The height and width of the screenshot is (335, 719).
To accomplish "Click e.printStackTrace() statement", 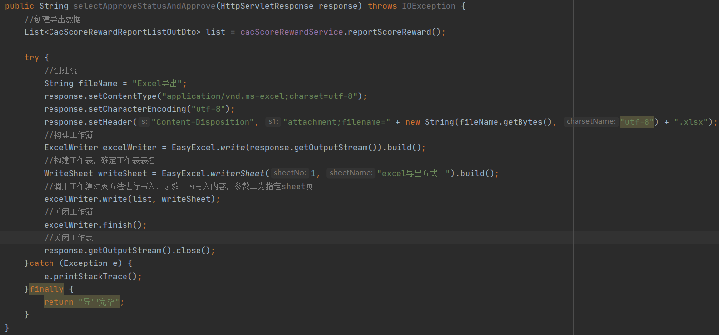I will click(93, 276).
